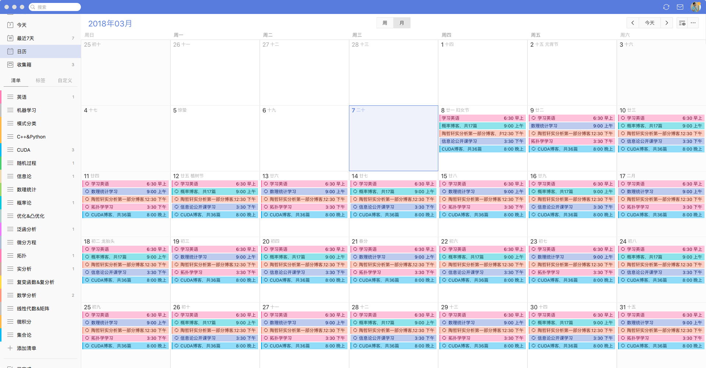Click the plus icon to 添加清单
Image resolution: width=706 pixels, height=368 pixels.
coord(10,348)
